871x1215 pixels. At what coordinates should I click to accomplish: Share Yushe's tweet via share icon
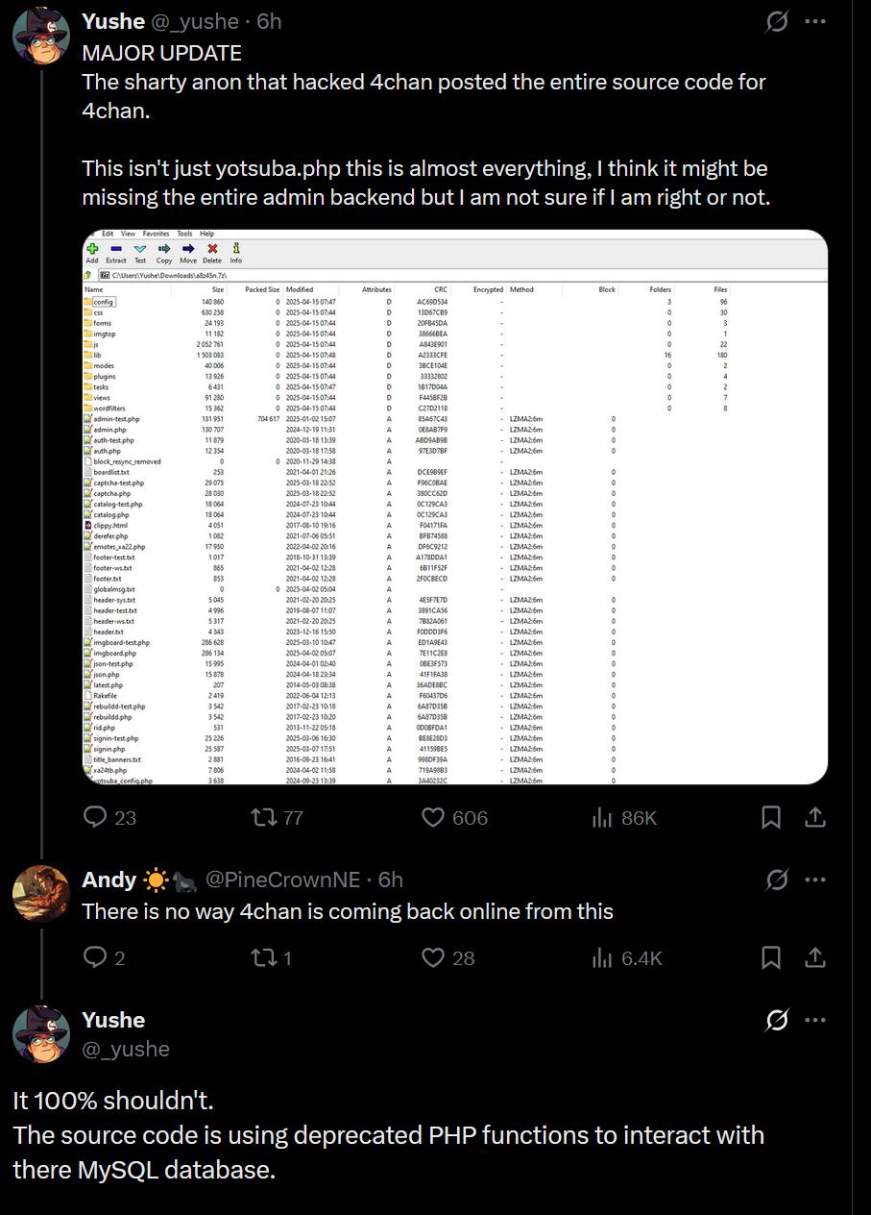tap(814, 817)
